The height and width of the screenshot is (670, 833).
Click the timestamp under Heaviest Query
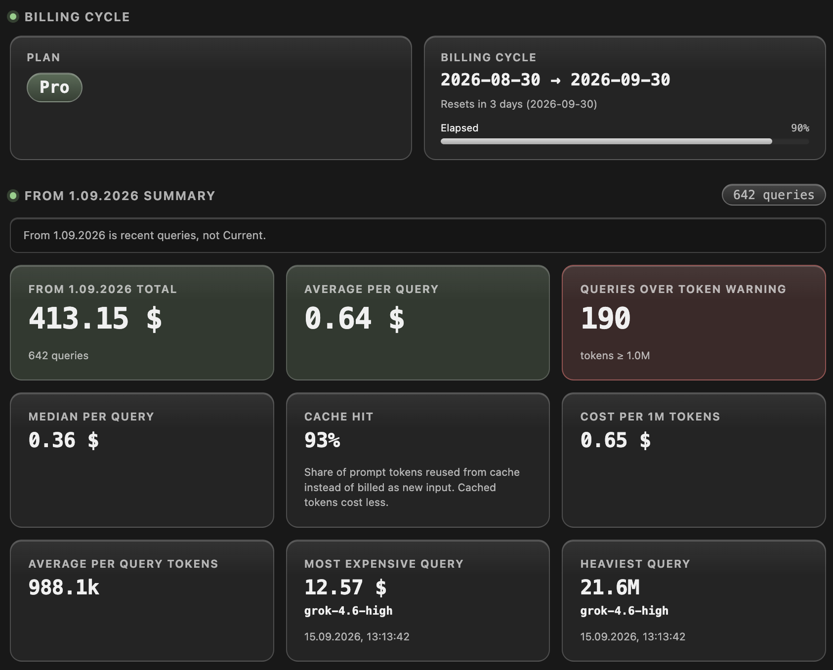tap(632, 637)
